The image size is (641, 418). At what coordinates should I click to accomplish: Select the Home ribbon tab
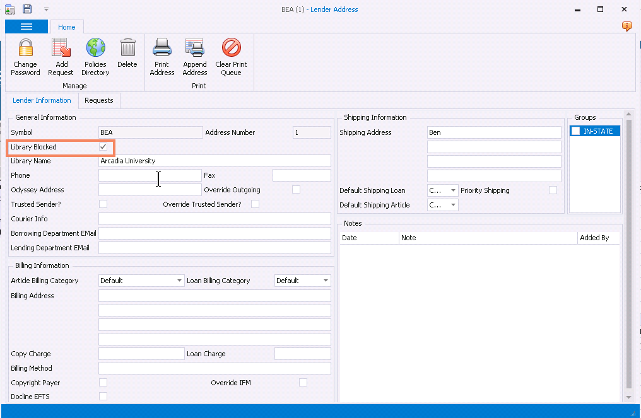pyautogui.click(x=67, y=27)
